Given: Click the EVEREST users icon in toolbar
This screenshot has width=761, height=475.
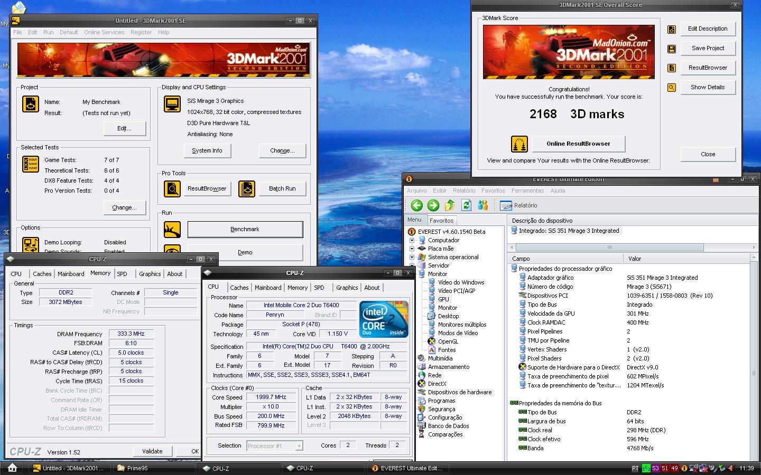Looking at the screenshot, I should pyautogui.click(x=482, y=205).
